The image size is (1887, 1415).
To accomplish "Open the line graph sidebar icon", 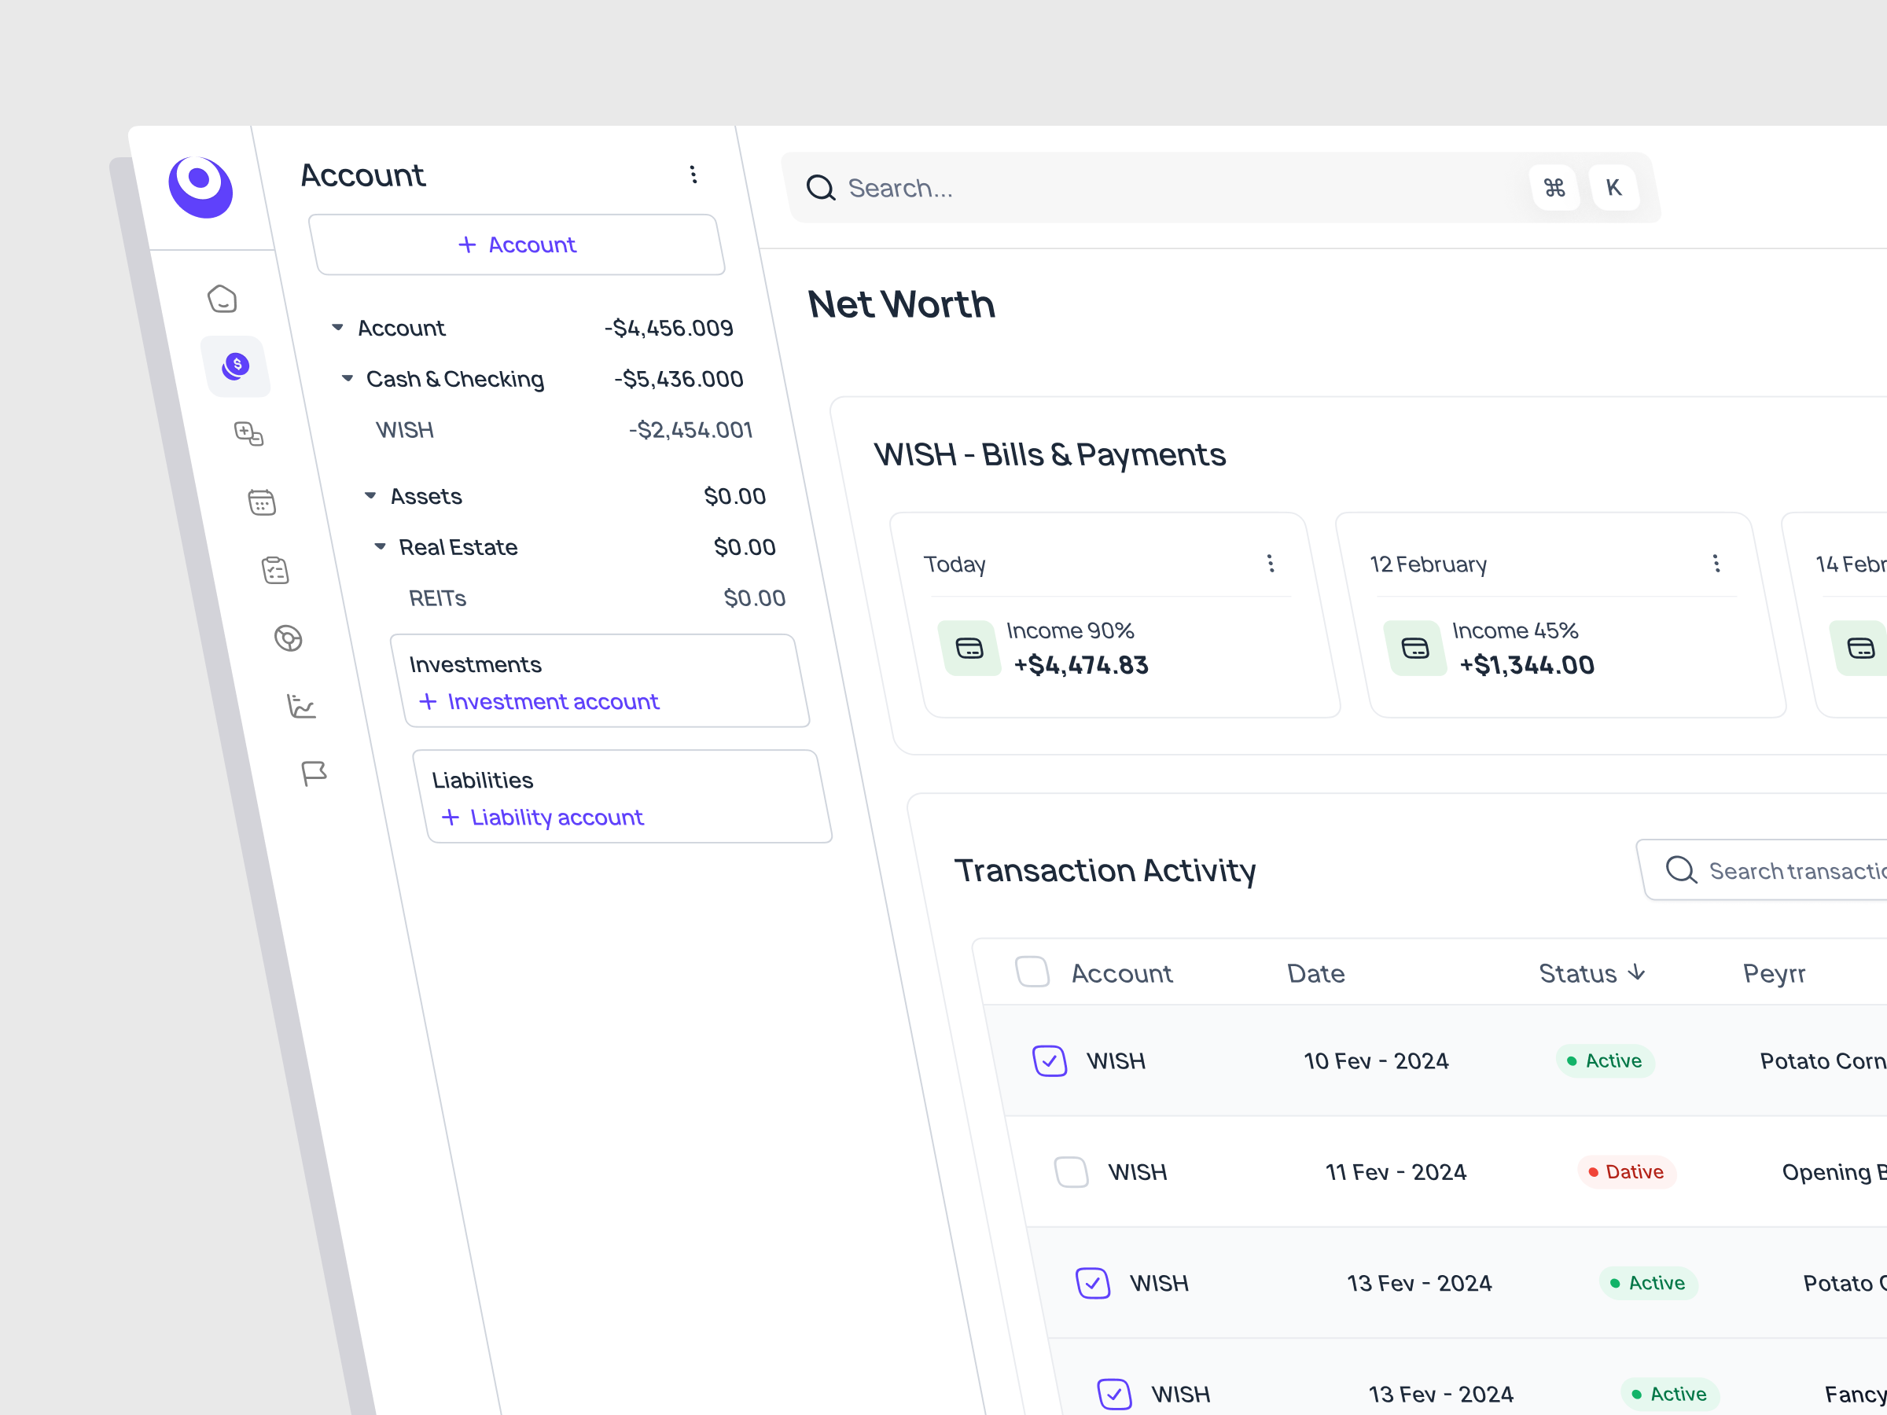I will (301, 706).
